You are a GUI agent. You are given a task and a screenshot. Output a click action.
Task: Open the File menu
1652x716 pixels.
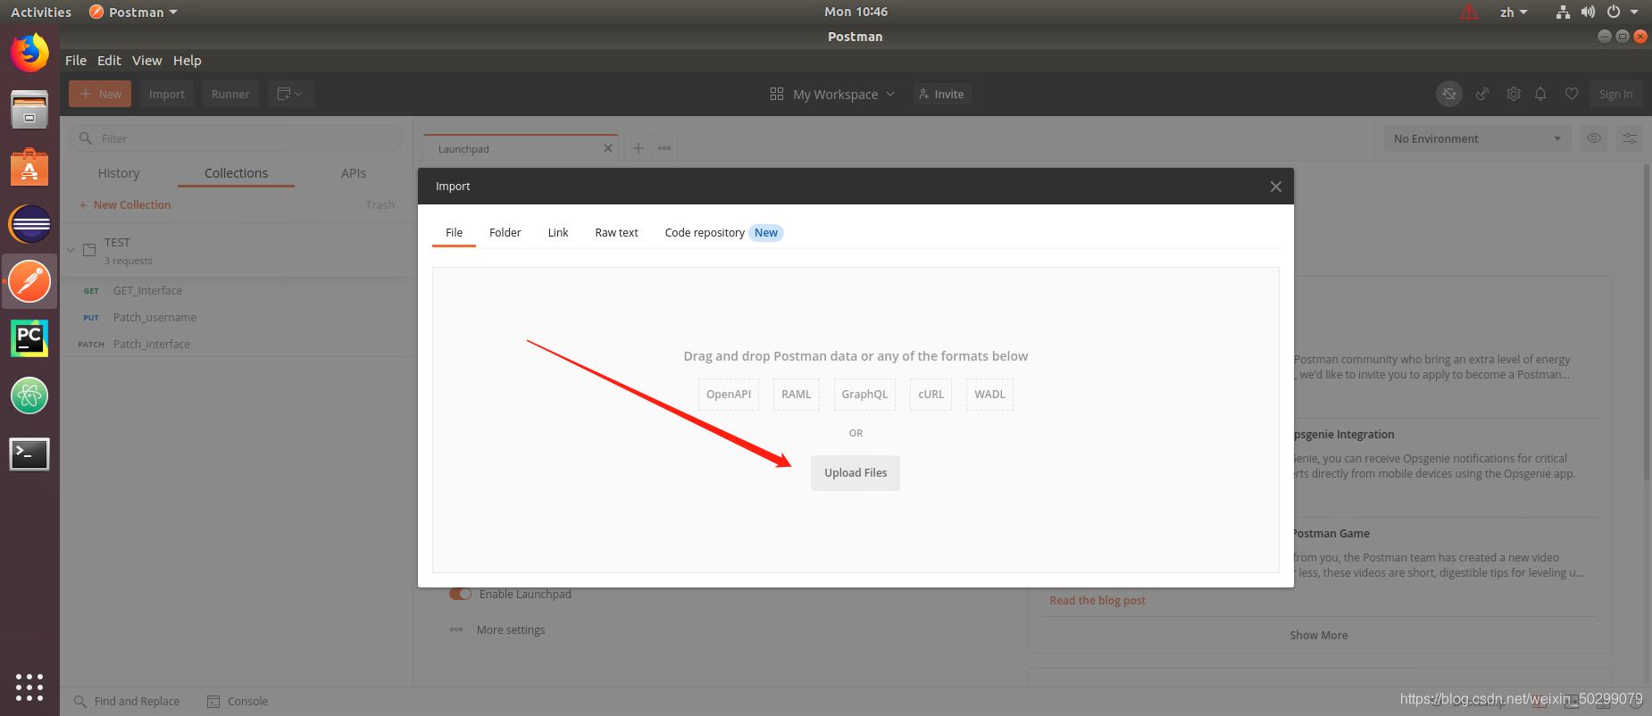coord(76,60)
